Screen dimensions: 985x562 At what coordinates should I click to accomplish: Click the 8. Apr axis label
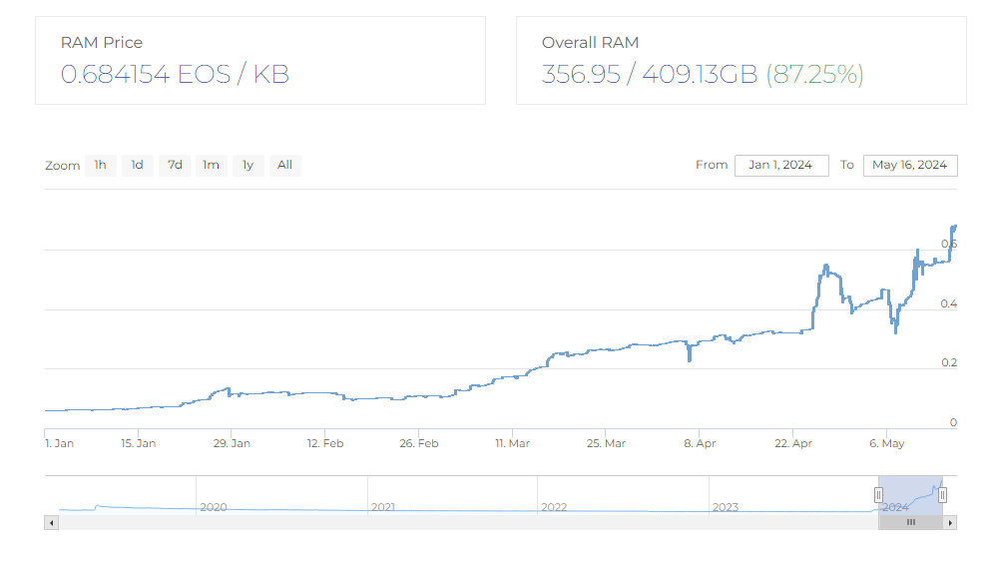coord(700,443)
